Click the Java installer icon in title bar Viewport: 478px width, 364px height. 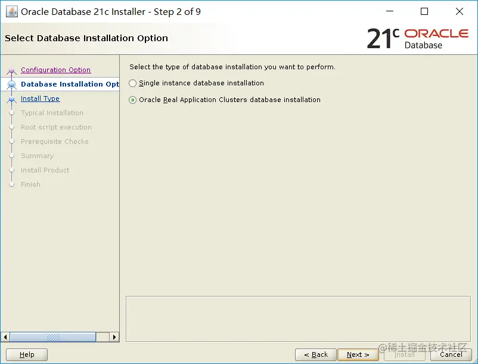(x=11, y=12)
